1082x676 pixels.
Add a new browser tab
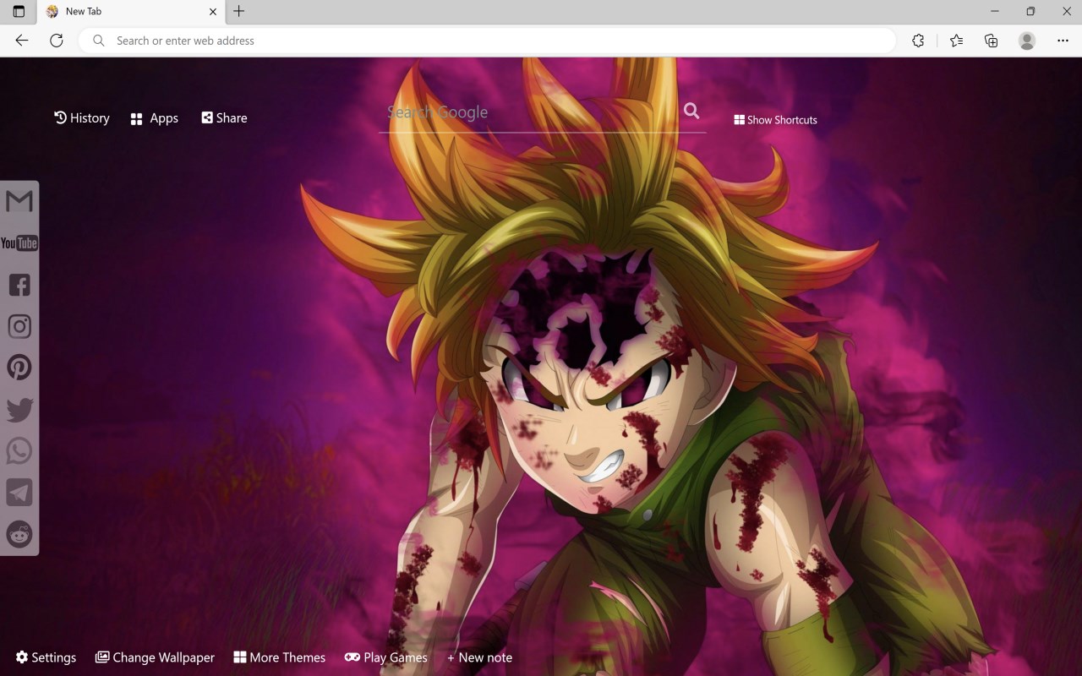(x=239, y=12)
